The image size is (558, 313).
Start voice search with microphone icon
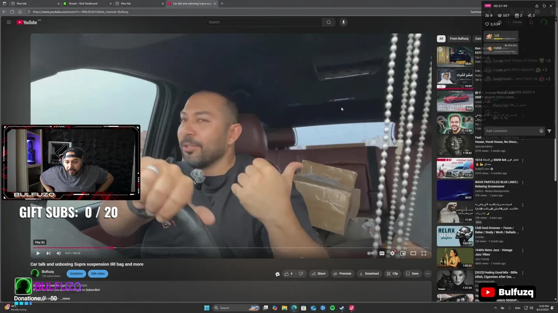point(344,22)
